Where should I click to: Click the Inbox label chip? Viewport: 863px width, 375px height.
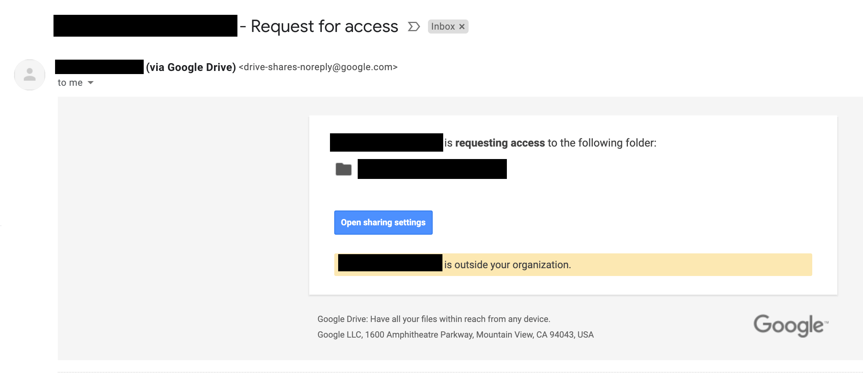(443, 27)
